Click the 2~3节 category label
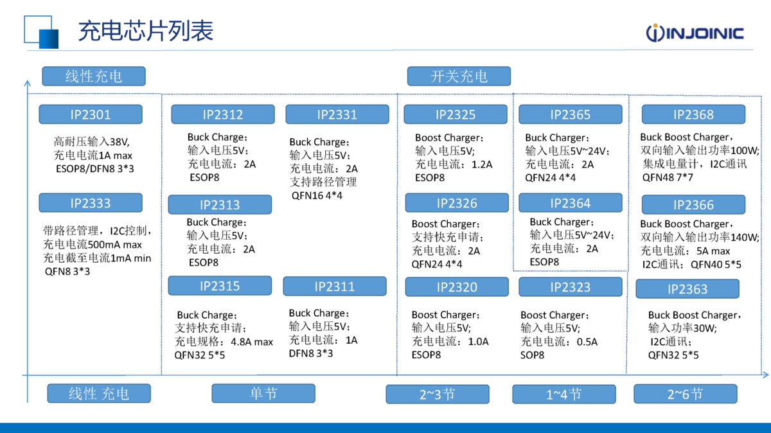This screenshot has width=771, height=433. click(x=437, y=394)
